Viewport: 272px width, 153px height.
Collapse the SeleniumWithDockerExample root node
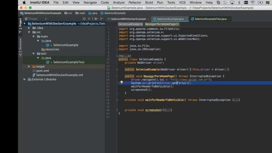[x=25, y=24]
